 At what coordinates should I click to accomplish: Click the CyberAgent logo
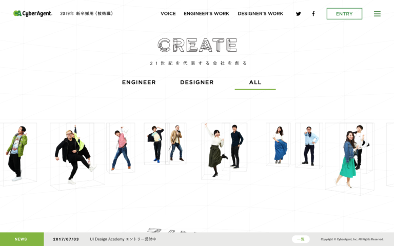33,13
